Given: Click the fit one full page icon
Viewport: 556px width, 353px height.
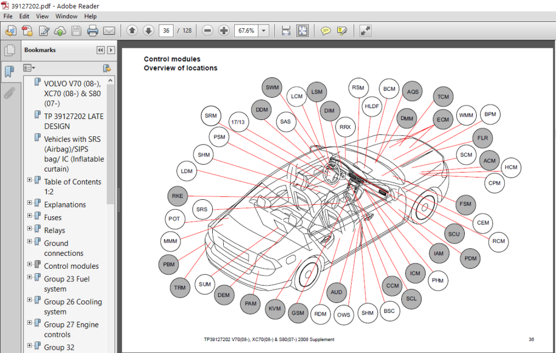Looking at the screenshot, I should coord(302,31).
